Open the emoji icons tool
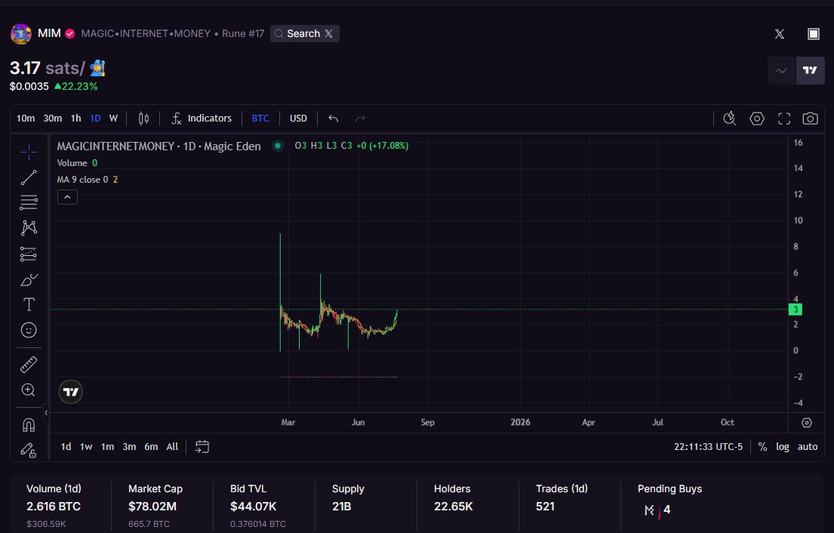The image size is (834, 533). 29,331
